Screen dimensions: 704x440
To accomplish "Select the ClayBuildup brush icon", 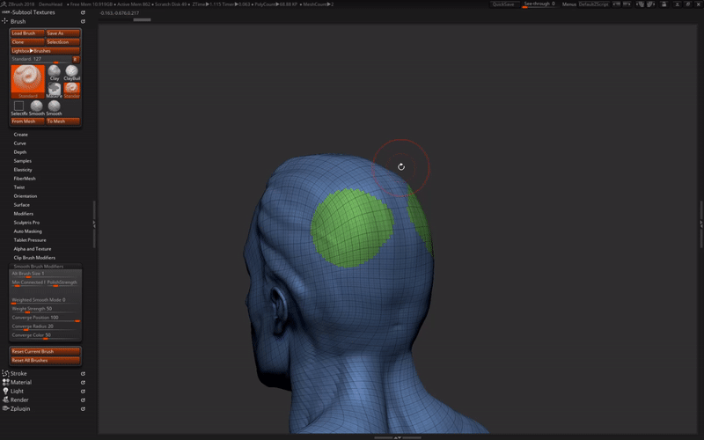I will click(72, 72).
